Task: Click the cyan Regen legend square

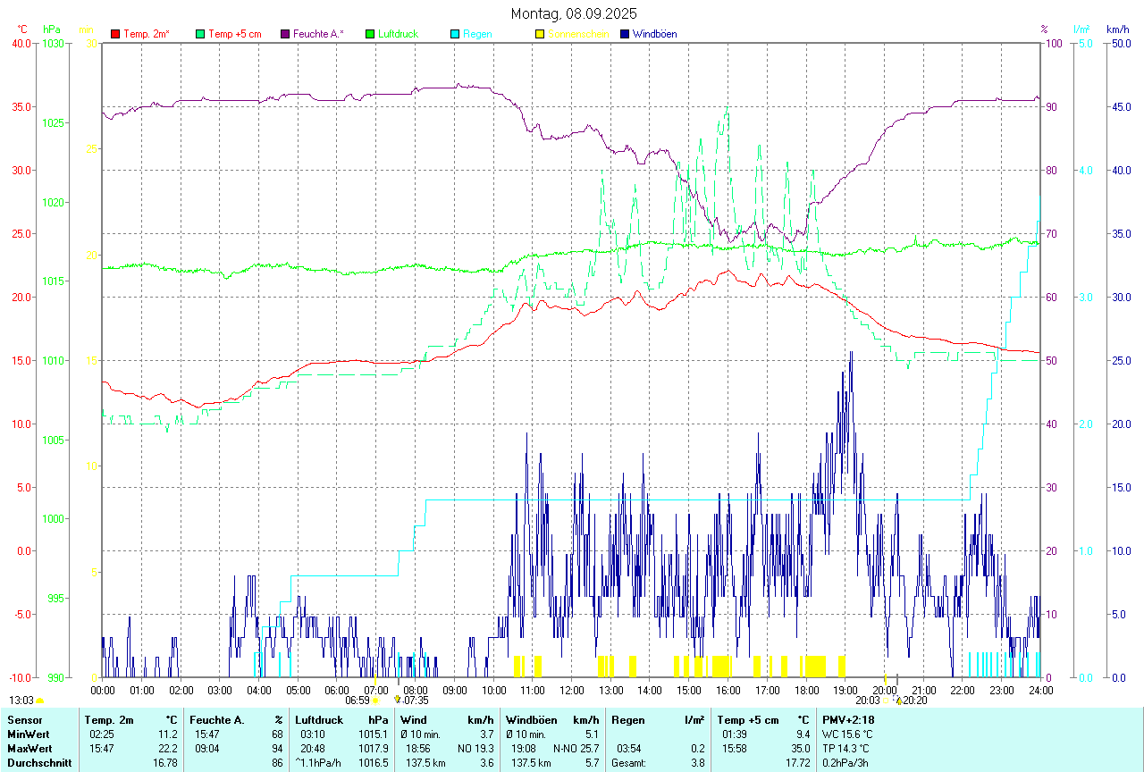Action: pos(455,34)
